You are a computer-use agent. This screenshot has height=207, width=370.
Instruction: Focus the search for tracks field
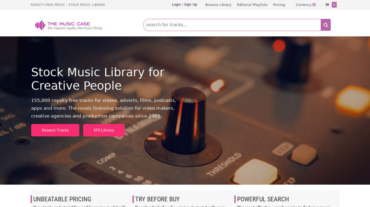pyautogui.click(x=232, y=25)
